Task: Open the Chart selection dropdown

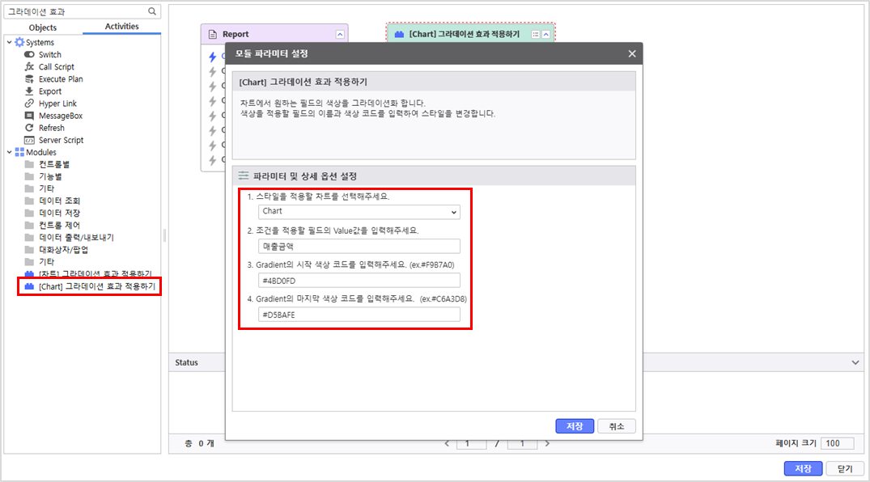Action: (359, 212)
